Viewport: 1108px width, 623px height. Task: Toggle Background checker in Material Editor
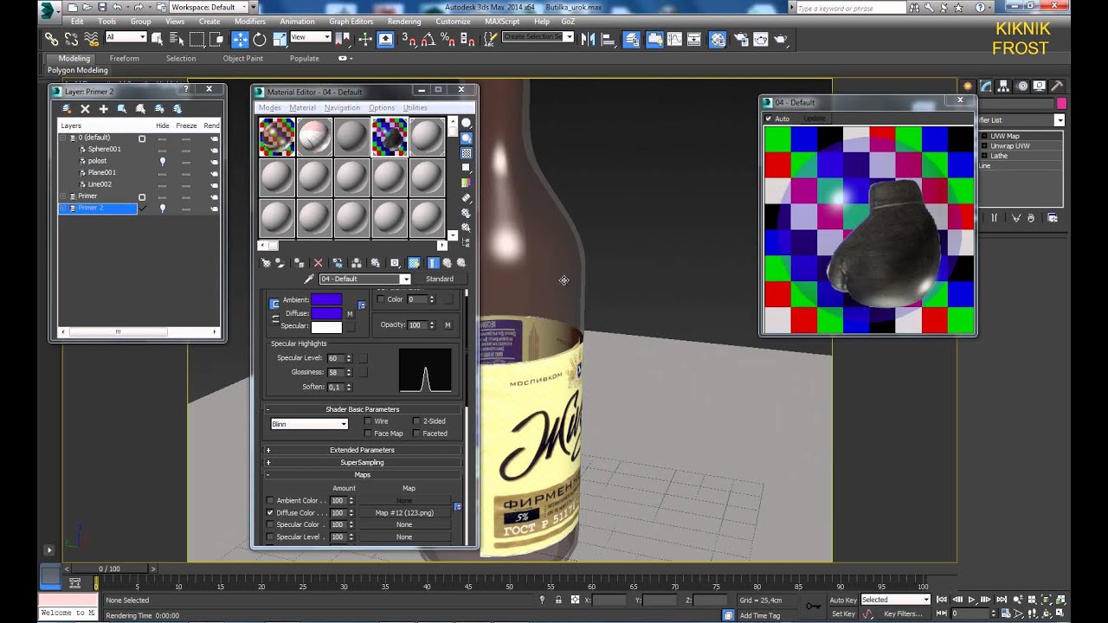(466, 152)
